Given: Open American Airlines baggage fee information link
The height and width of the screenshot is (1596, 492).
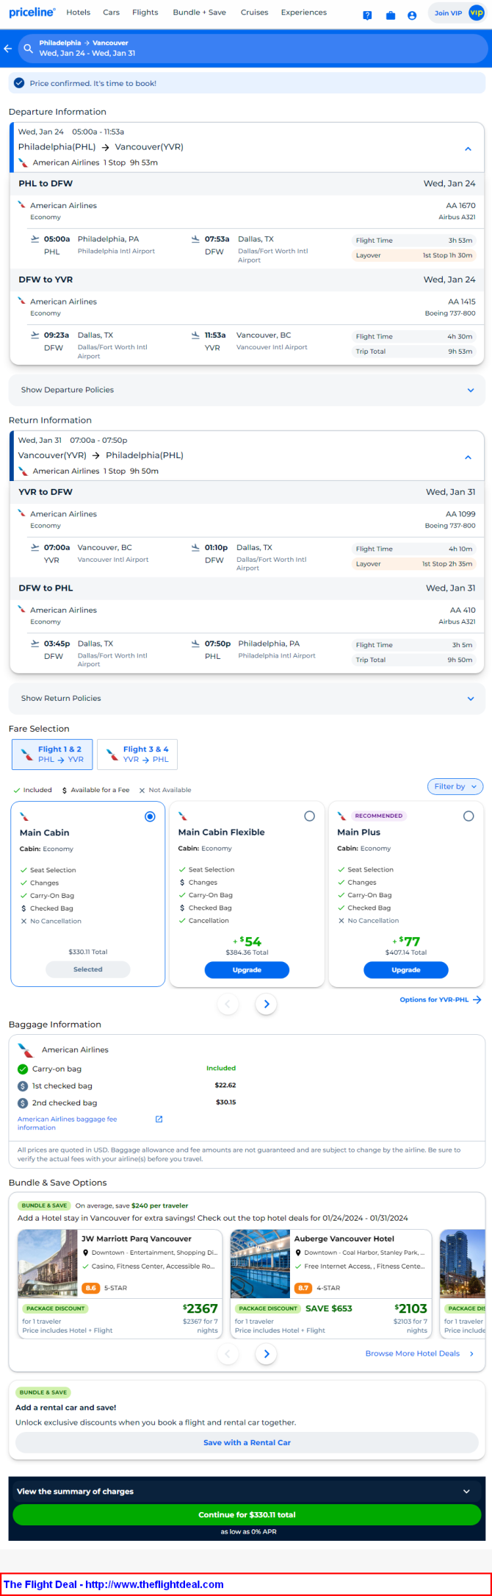Looking at the screenshot, I should 68,1123.
